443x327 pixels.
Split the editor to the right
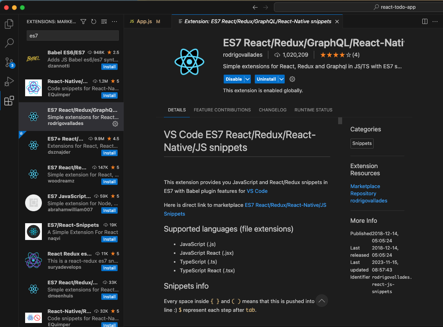coord(425,22)
